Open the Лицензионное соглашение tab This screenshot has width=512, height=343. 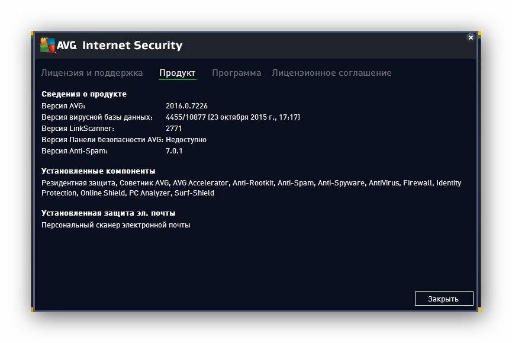pyautogui.click(x=331, y=72)
